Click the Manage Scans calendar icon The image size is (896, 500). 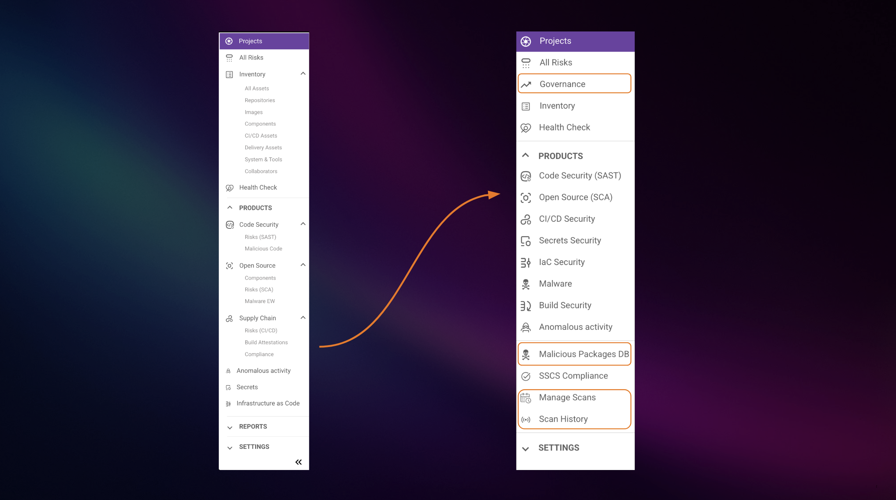[526, 398]
